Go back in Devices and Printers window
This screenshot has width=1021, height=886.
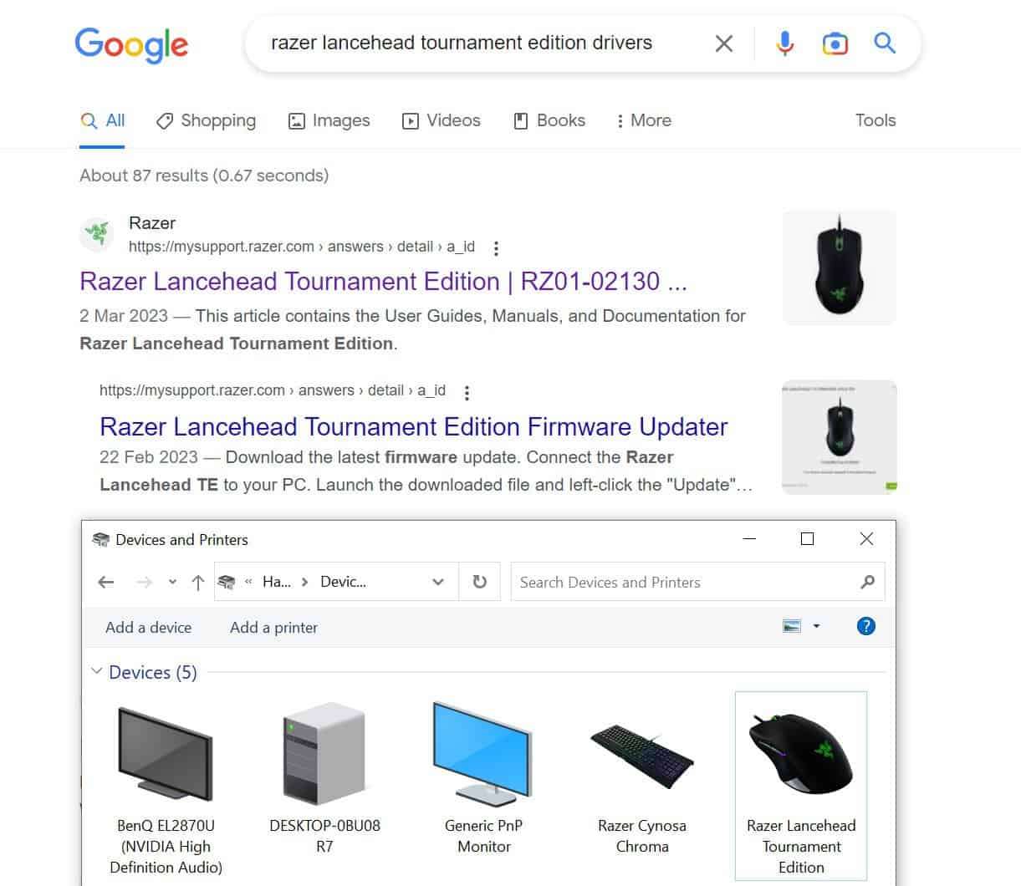click(105, 583)
